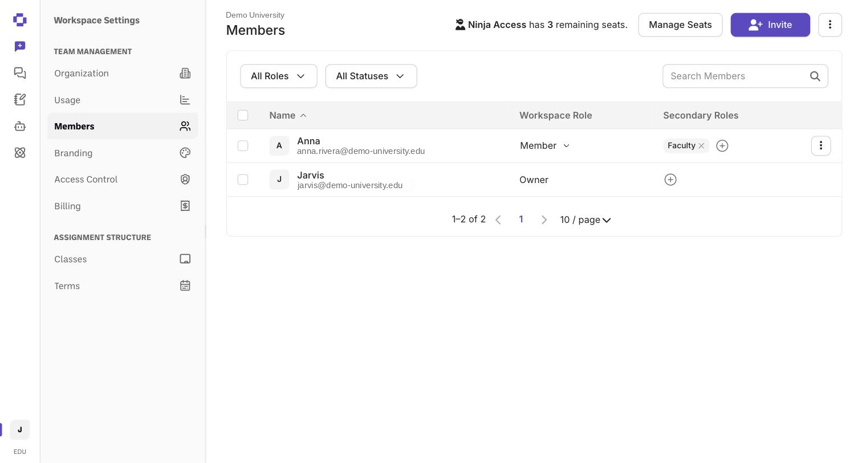Viewport: 862px width, 463px height.
Task: Click page number 1 in pagination
Action: tap(521, 220)
